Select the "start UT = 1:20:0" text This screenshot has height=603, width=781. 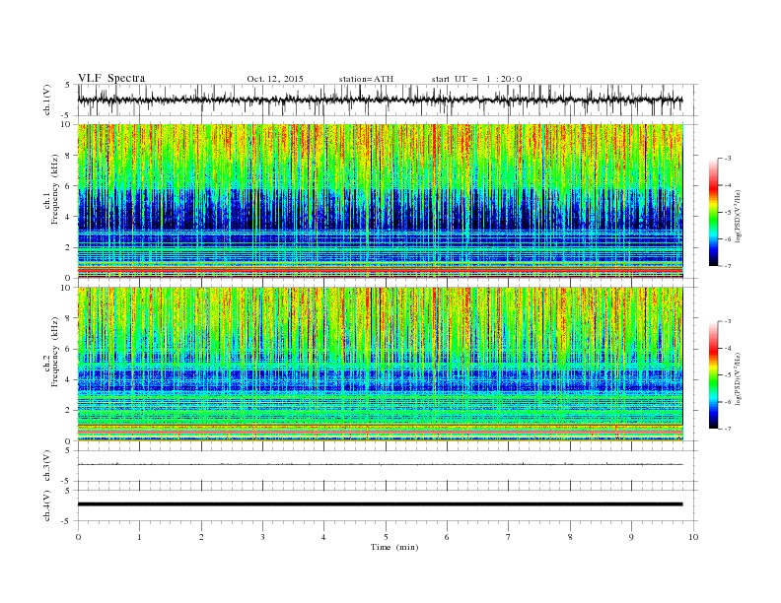(476, 79)
